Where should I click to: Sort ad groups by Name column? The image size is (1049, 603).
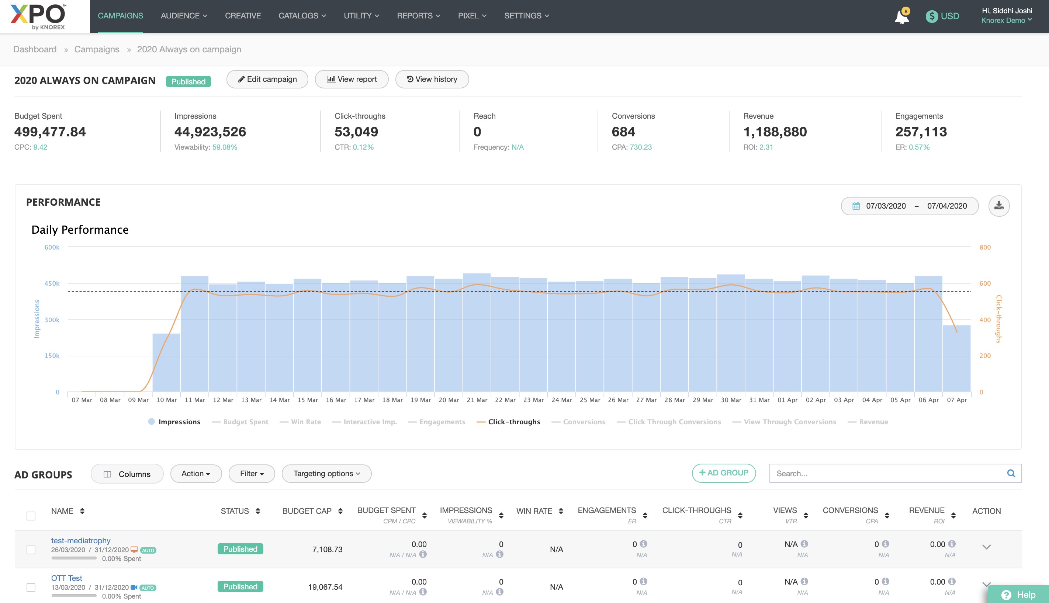pos(82,511)
